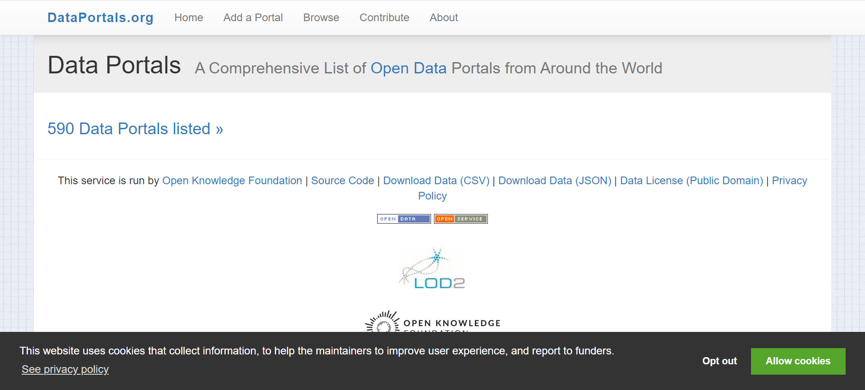
Task: Open the 590 Data Portals listed link
Action: (135, 129)
